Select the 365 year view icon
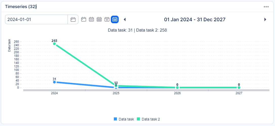 point(115,19)
